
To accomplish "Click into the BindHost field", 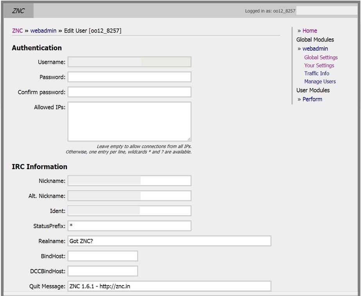I will pos(102,256).
